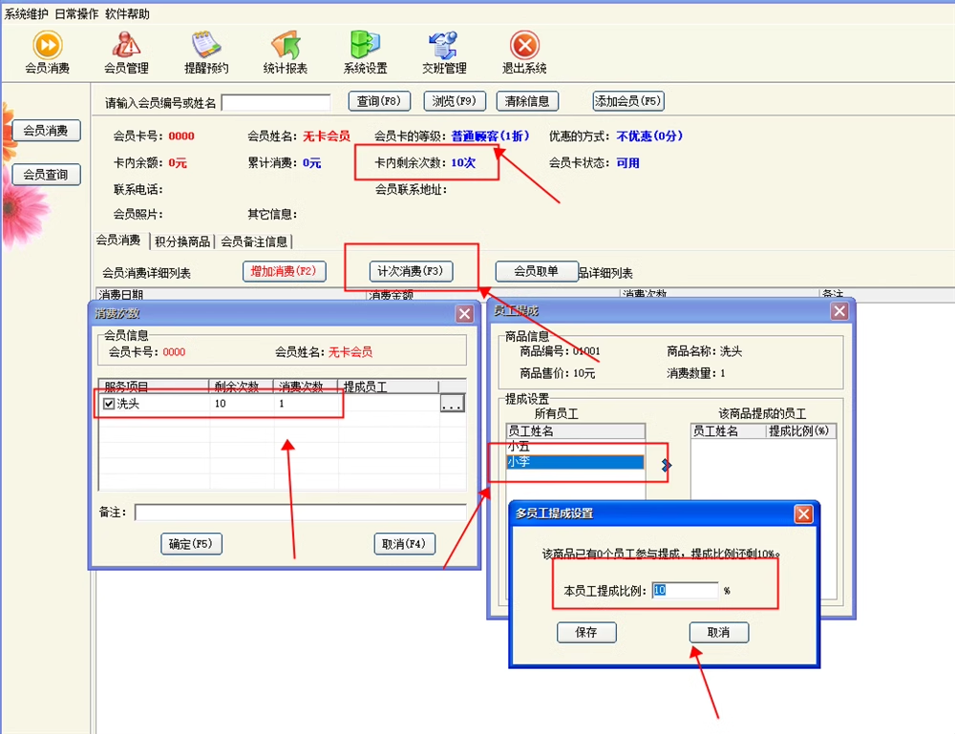955x734 pixels.
Task: Close the 消费次数 dialog
Action: [465, 314]
